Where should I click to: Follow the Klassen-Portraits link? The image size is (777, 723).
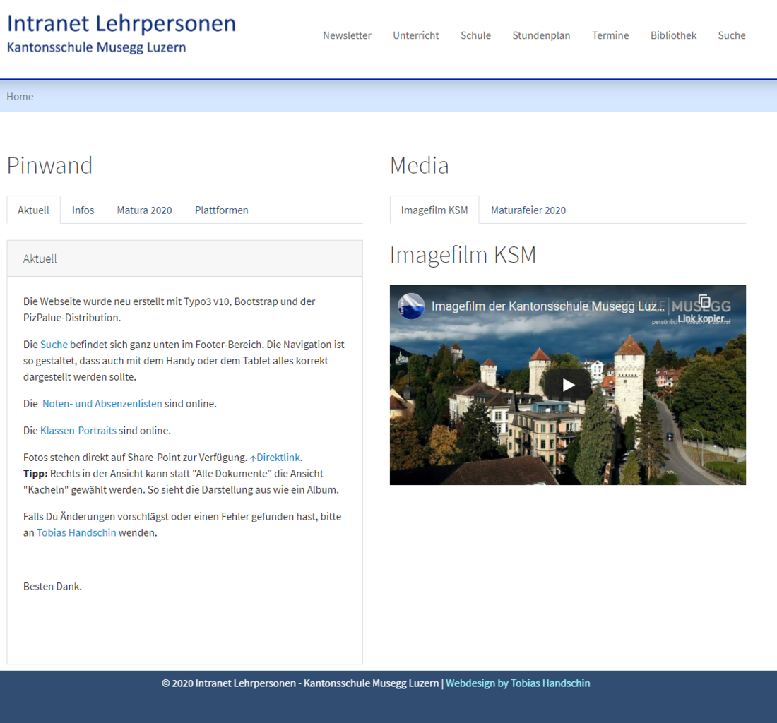tap(78, 431)
